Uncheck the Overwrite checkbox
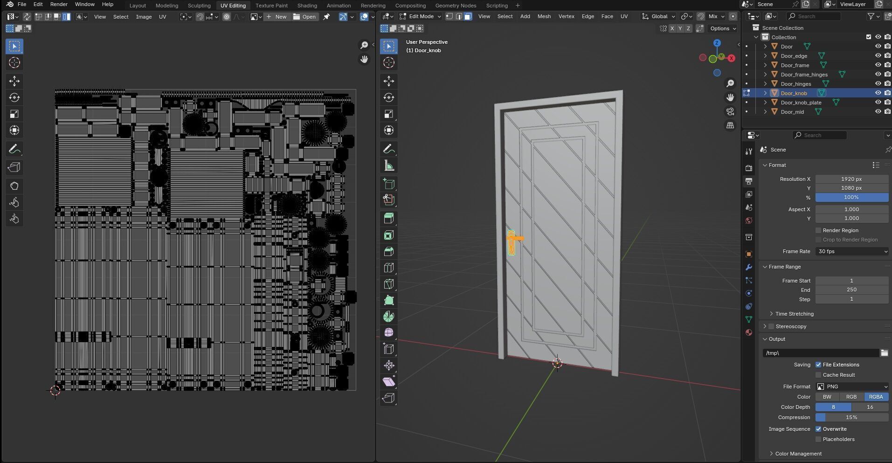 pos(818,429)
